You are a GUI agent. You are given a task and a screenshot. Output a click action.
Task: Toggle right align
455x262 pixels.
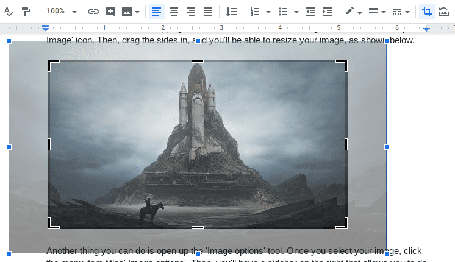point(191,12)
